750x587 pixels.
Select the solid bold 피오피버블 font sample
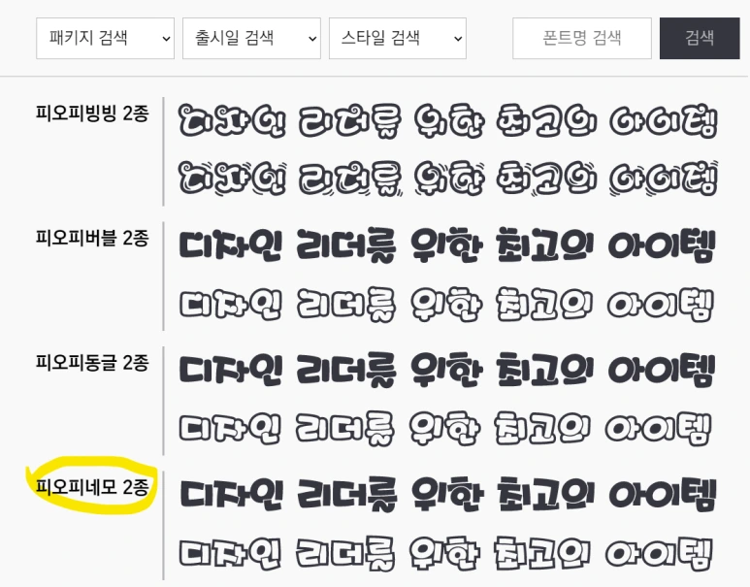(x=446, y=245)
